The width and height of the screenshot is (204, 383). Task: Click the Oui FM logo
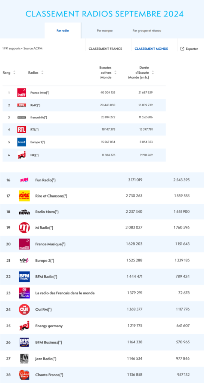pos(24,309)
